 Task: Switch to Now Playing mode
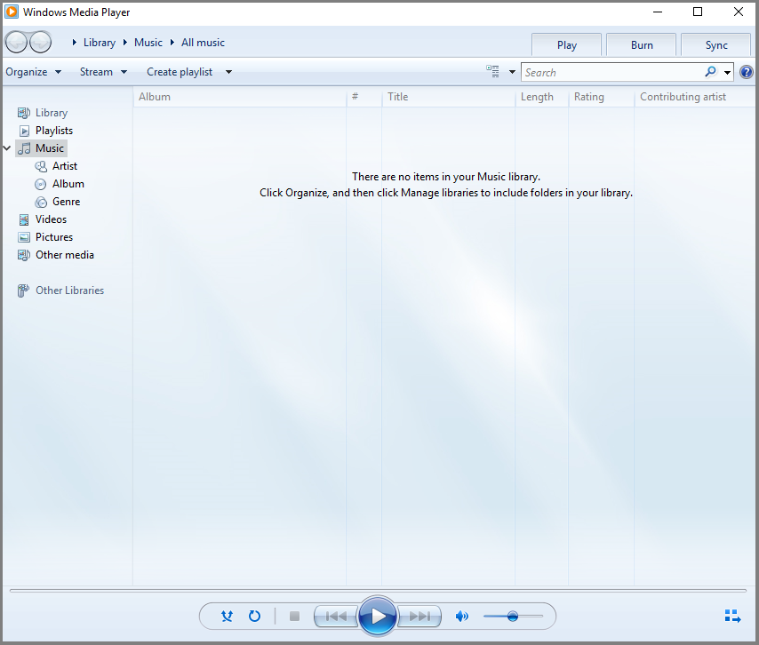tap(733, 616)
